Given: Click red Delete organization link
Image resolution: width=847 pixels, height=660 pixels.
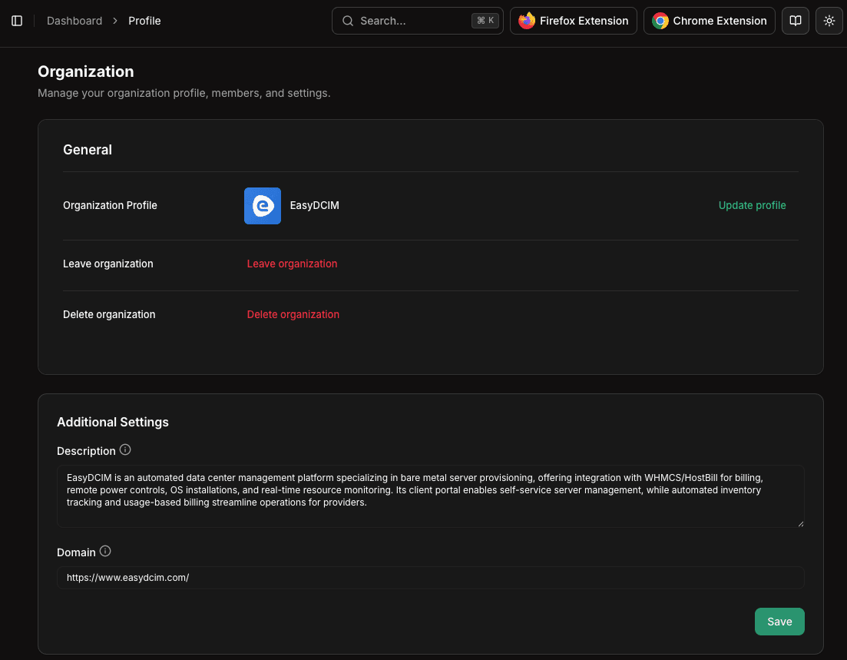Looking at the screenshot, I should [293, 314].
